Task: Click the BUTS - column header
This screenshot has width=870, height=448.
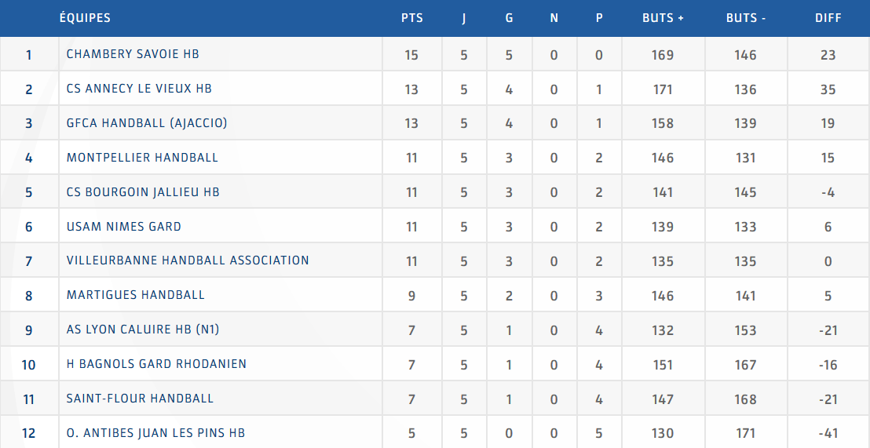Action: click(x=746, y=18)
